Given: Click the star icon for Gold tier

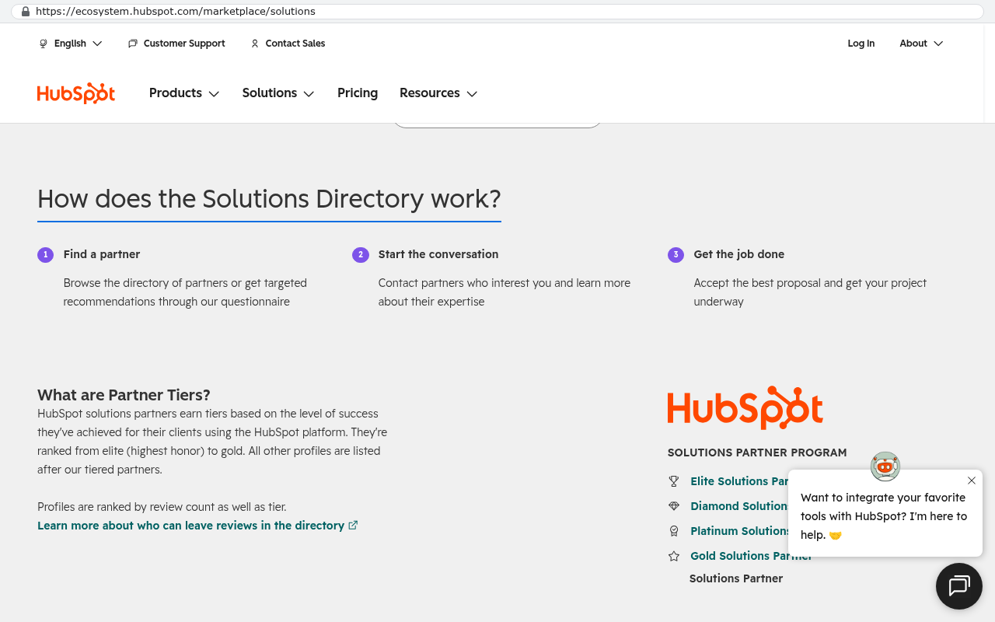Looking at the screenshot, I should pyautogui.click(x=674, y=556).
